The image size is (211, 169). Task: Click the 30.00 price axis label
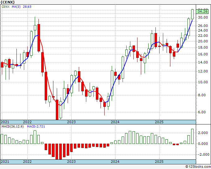click(203, 17)
